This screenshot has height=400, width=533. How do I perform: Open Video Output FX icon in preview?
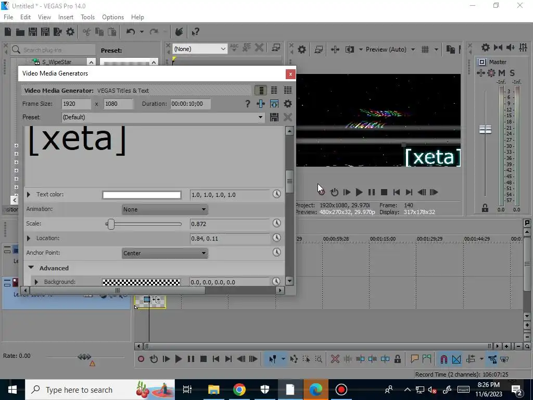click(x=335, y=49)
